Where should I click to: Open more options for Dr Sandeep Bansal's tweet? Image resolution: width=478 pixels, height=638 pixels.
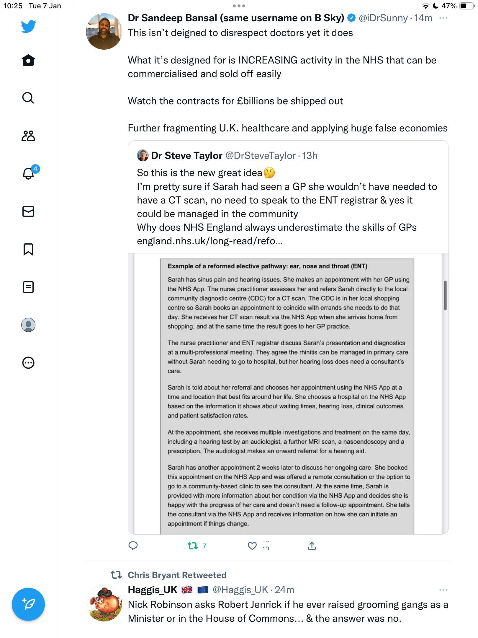click(x=443, y=18)
